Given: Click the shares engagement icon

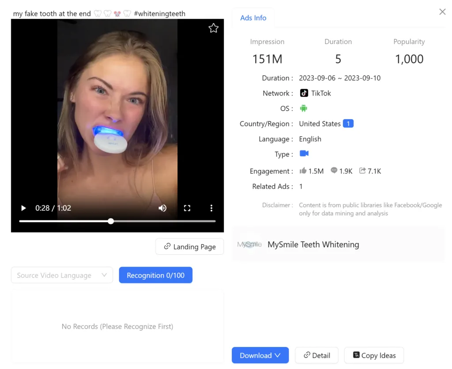Looking at the screenshot, I should pyautogui.click(x=362, y=171).
